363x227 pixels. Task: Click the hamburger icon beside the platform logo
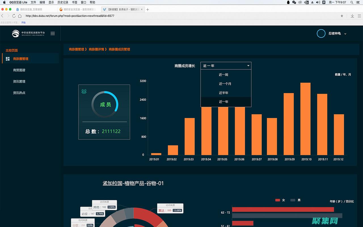pos(52,33)
